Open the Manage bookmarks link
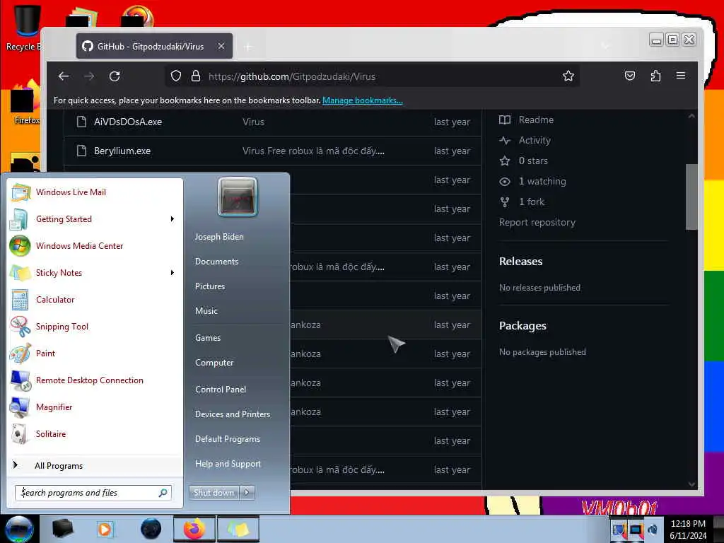Screen dimensions: 724x543 [x=363, y=100]
